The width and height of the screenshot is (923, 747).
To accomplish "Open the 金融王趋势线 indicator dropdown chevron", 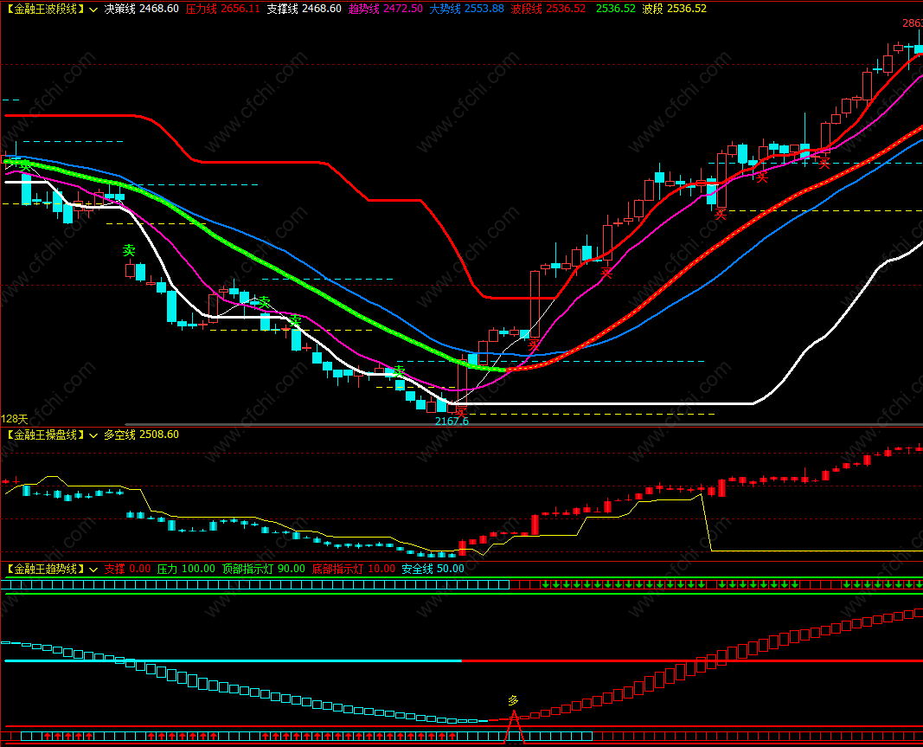I will 93,570.
